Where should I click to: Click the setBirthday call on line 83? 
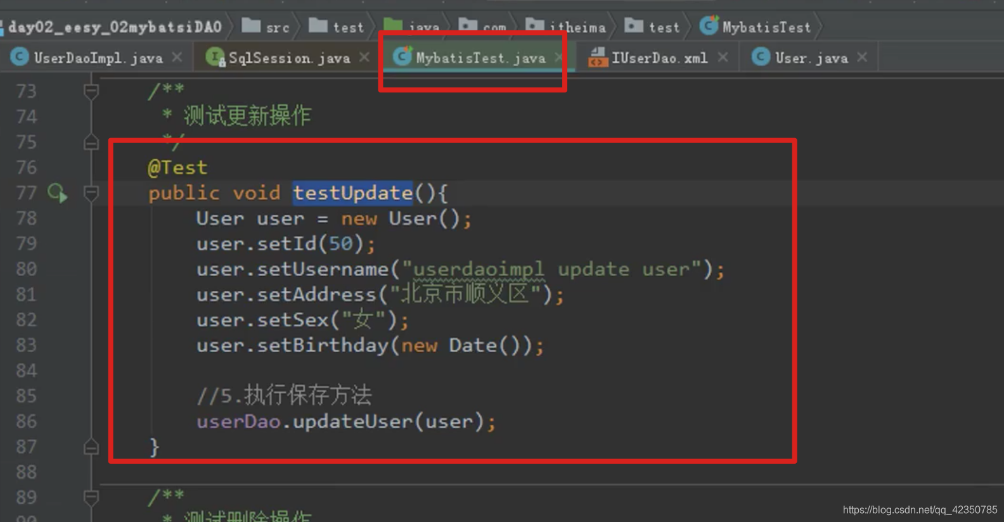click(370, 345)
